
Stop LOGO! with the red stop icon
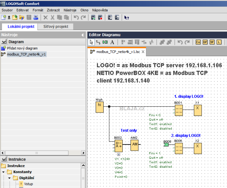[x=100, y=18]
